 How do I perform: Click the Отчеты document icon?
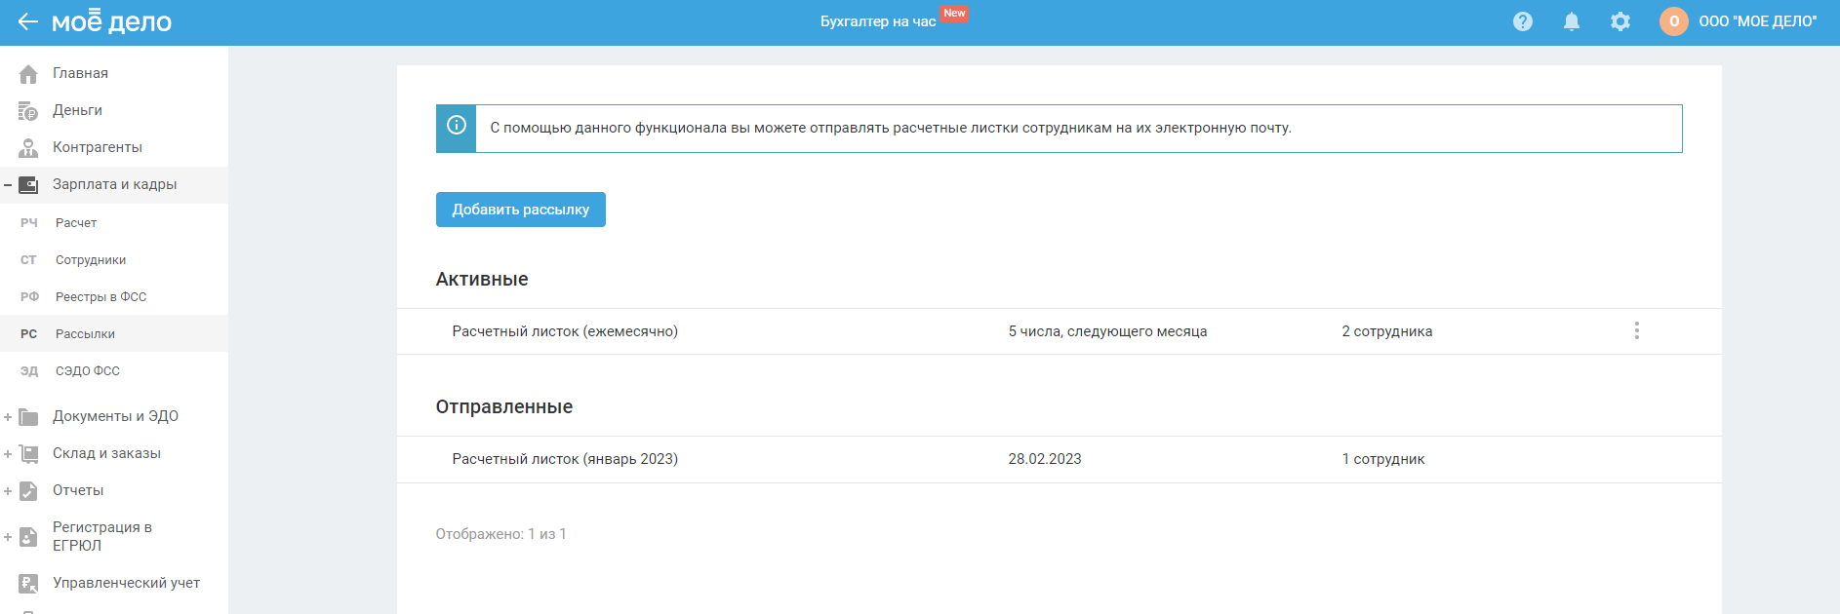click(x=28, y=491)
